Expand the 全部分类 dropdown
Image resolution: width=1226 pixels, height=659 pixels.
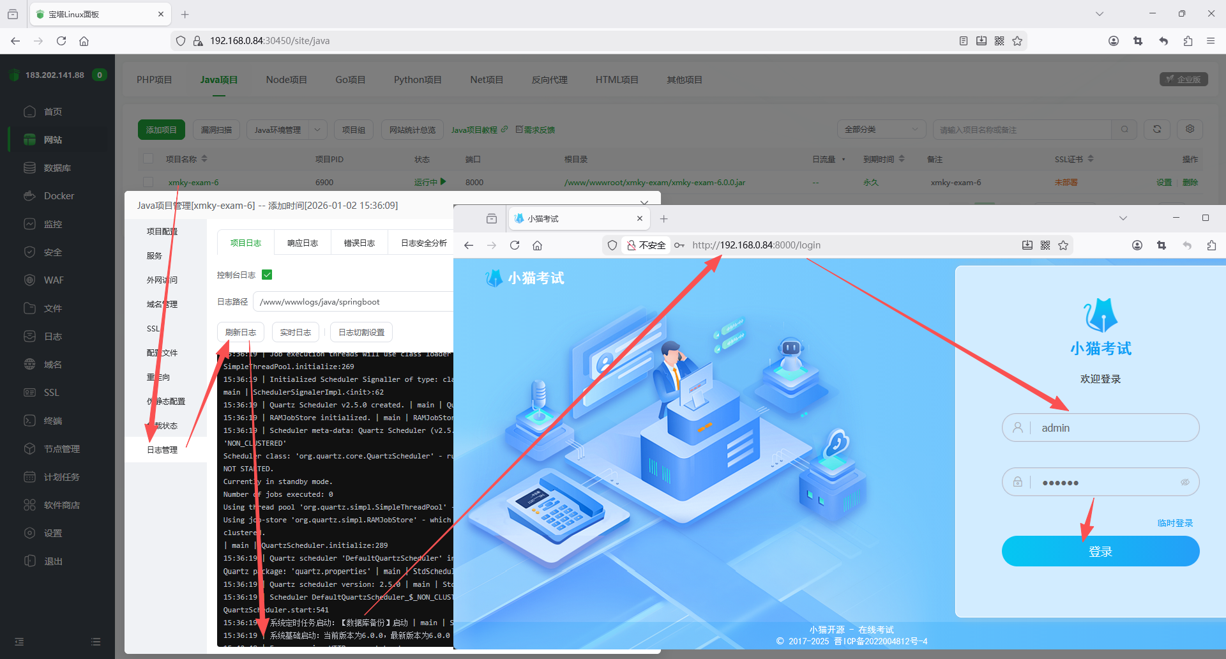881,130
